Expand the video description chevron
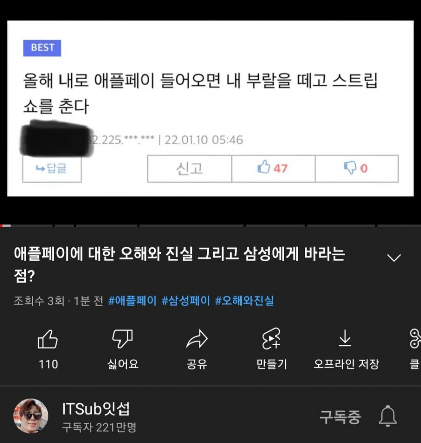Image resolution: width=421 pixels, height=443 pixels. 394,258
